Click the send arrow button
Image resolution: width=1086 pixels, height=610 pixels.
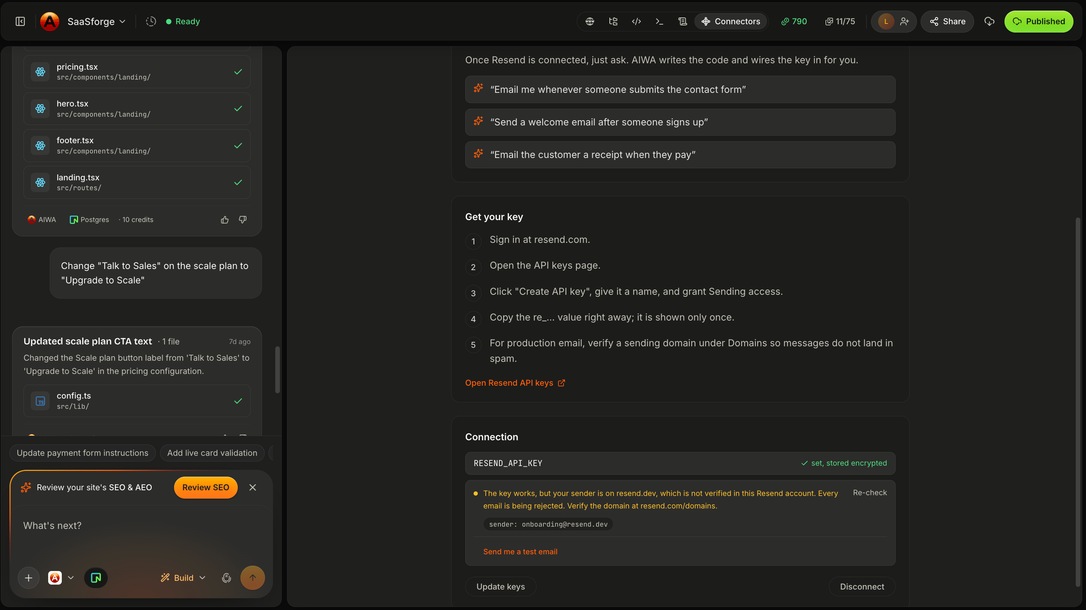(x=253, y=578)
